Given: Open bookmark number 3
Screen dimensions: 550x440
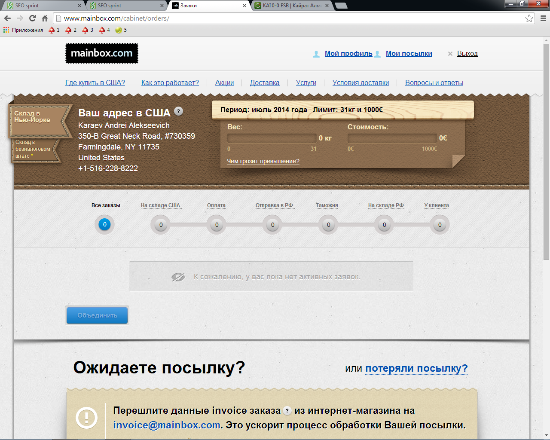Looking at the screenshot, I should point(88,30).
